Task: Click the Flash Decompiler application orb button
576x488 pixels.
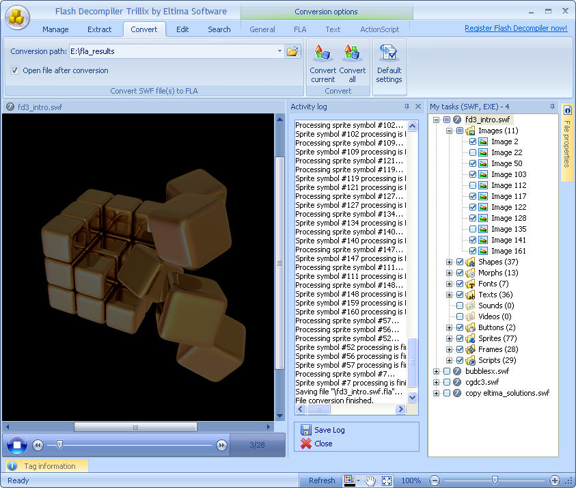Action: click(x=17, y=17)
